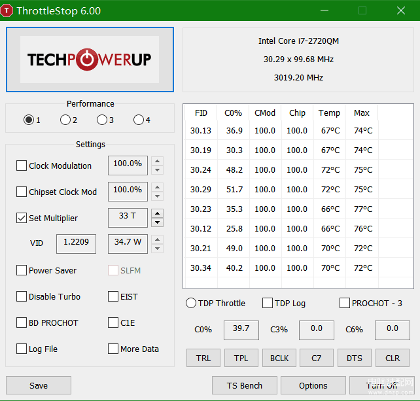The width and height of the screenshot is (420, 401).
Task: Enable the More Data checkbox
Action: tap(113, 349)
